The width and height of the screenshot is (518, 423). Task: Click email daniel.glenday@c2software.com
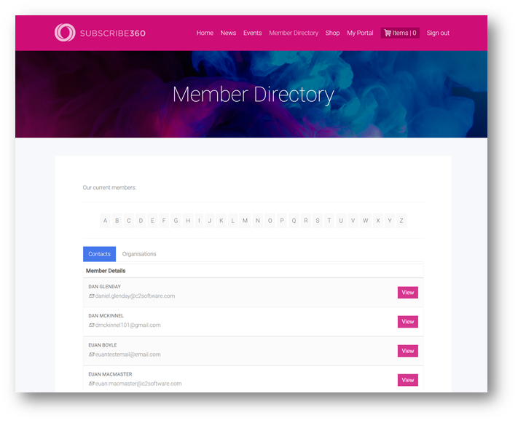(135, 296)
